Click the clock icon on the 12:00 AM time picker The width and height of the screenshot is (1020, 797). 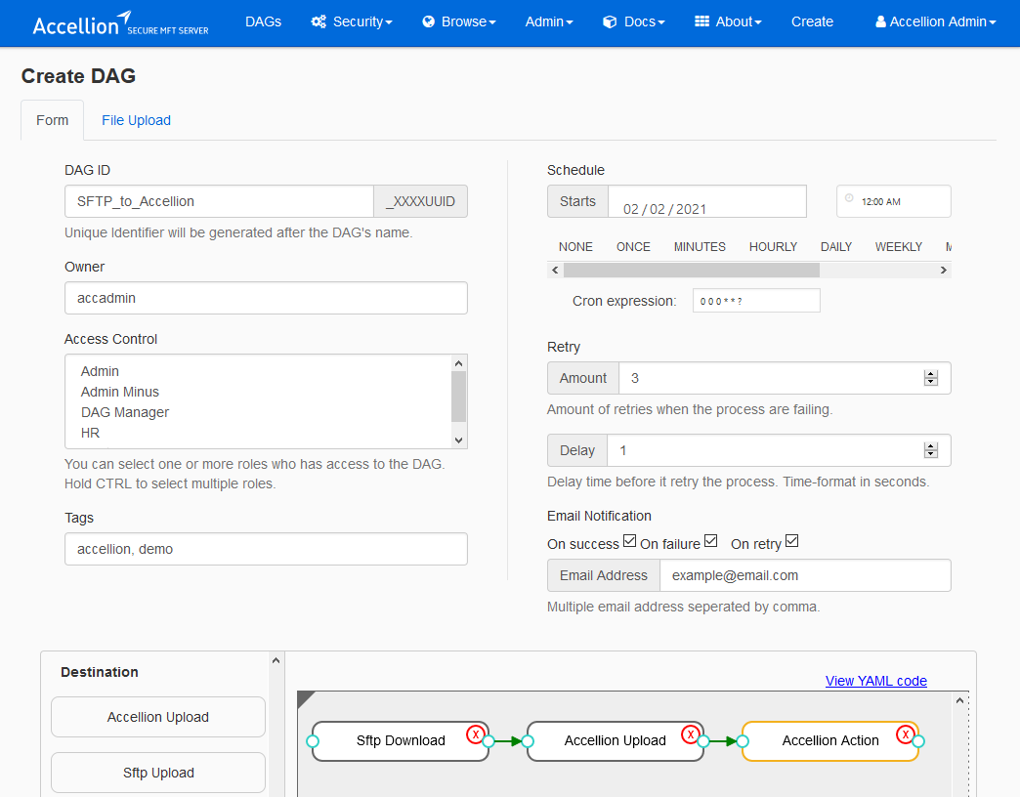pos(850,200)
